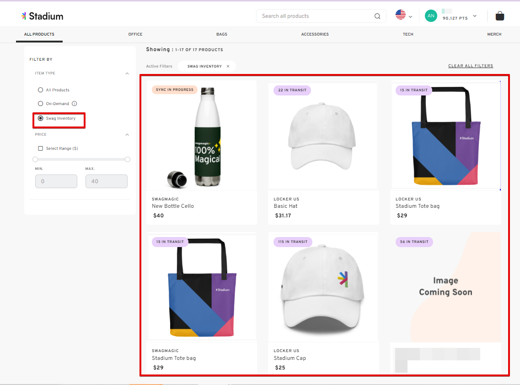This screenshot has height=385, width=520.
Task: Open the points account dropdown arrow
Action: pos(474,16)
